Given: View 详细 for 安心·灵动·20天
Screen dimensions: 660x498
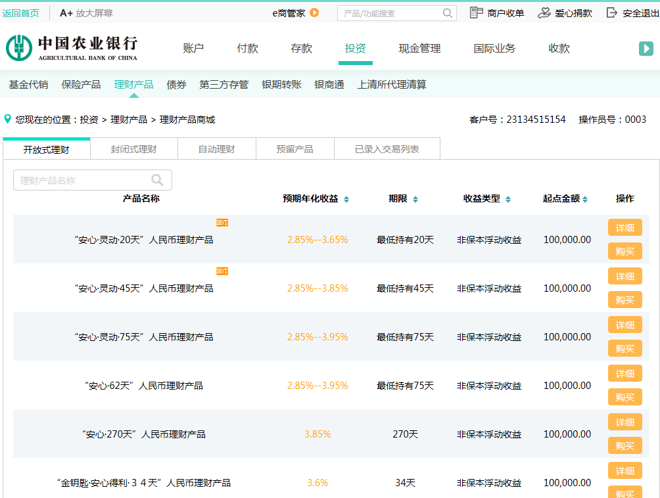Looking at the screenshot, I should (625, 227).
